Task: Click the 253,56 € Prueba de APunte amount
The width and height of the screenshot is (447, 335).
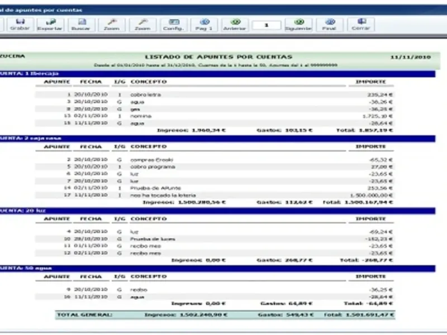Action: pyautogui.click(x=380, y=188)
